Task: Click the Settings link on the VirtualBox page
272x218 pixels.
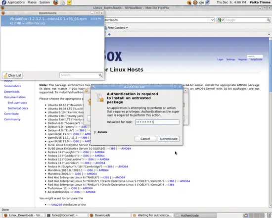Action: (230, 59)
